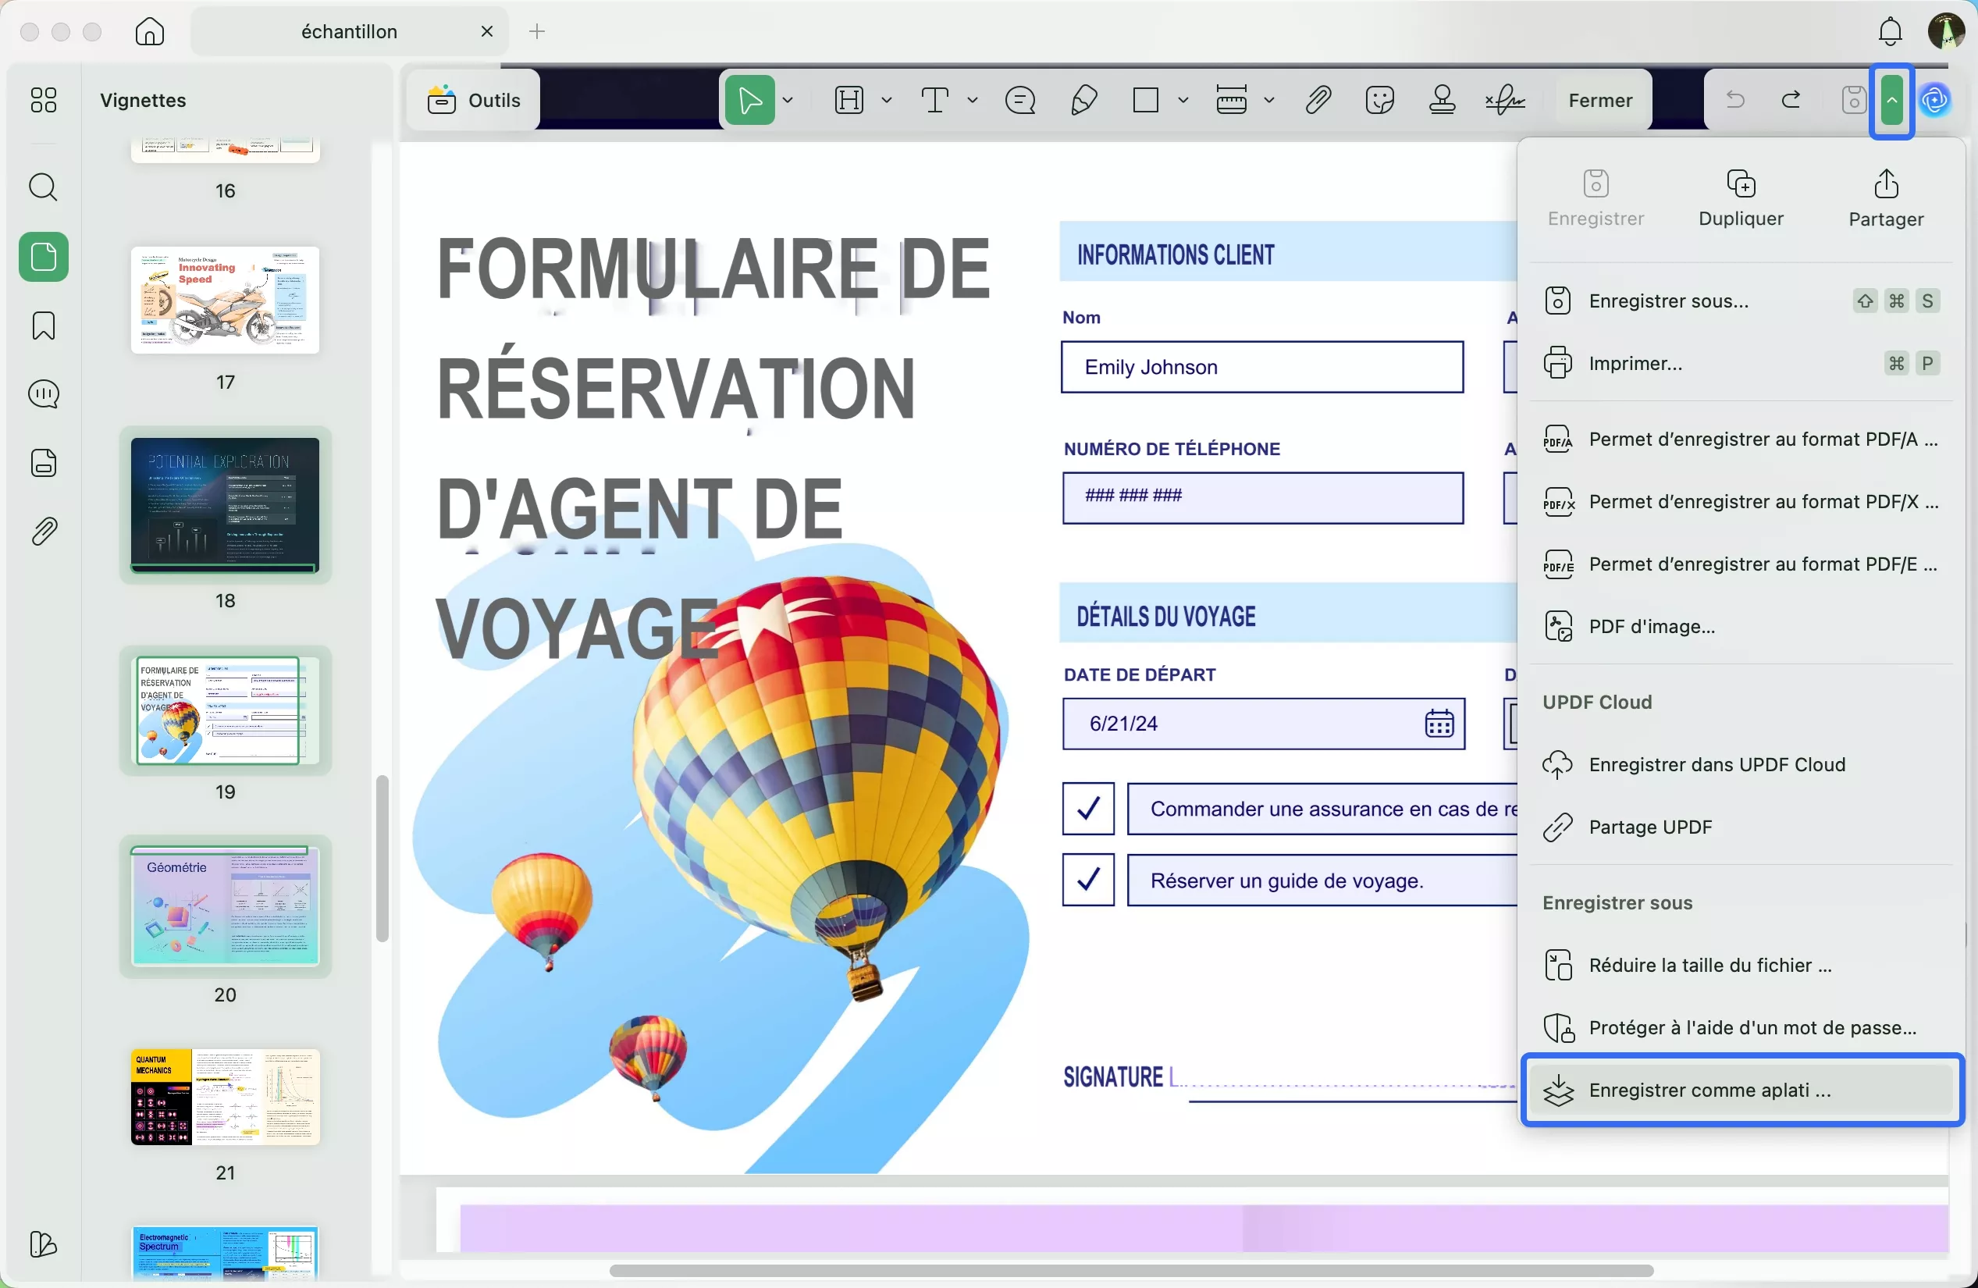1978x1288 pixels.
Task: Select the text tool in the toolbar
Action: (935, 100)
